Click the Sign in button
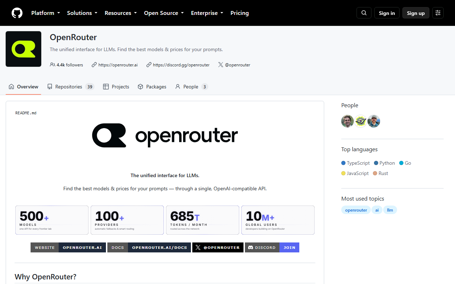This screenshot has width=455, height=284. [x=387, y=13]
